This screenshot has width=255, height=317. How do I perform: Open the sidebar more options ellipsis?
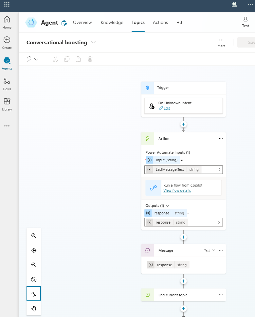pos(7,126)
